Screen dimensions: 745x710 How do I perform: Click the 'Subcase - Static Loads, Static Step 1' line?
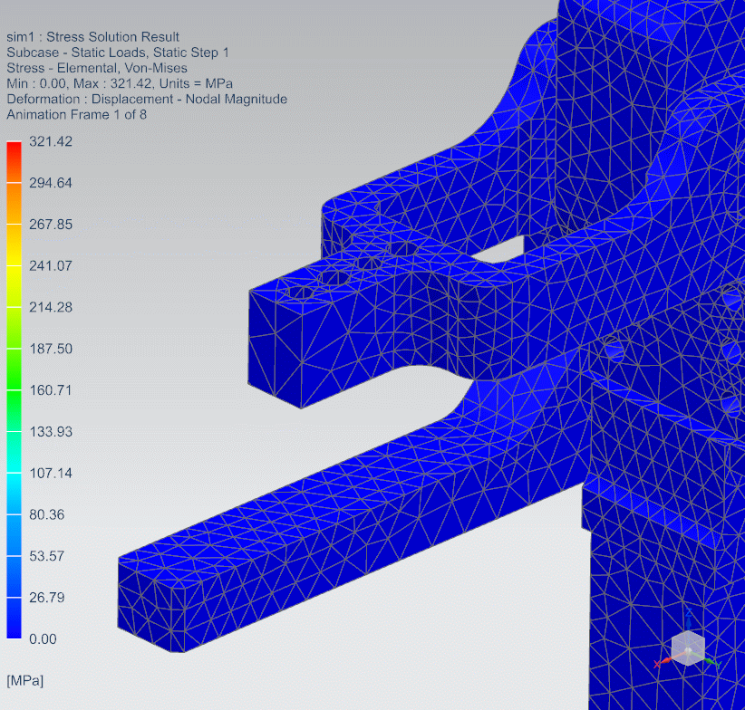(x=117, y=53)
